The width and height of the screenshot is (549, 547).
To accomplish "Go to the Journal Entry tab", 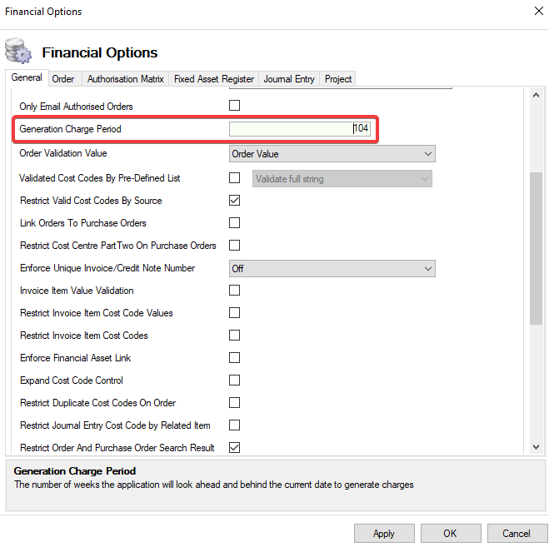I will 289,79.
